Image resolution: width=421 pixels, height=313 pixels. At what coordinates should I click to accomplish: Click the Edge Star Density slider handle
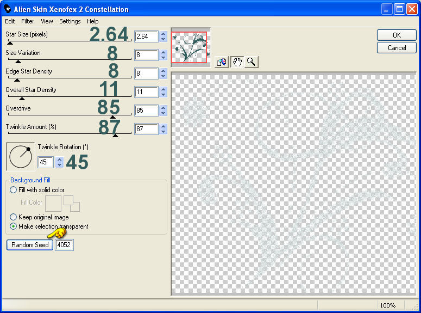click(17, 80)
